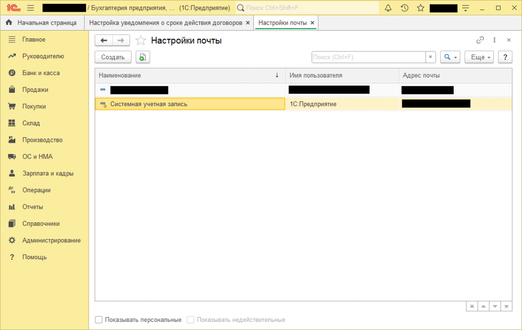Open Продажи section
The height and width of the screenshot is (330, 522).
(35, 90)
